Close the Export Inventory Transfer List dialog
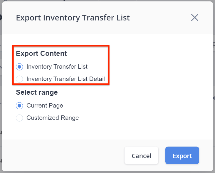 pos(195,18)
